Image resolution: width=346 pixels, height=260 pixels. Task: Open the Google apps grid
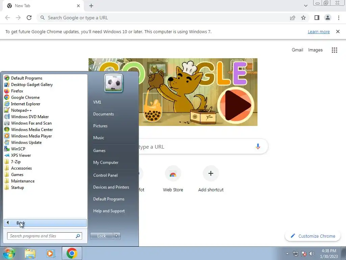[x=334, y=50]
